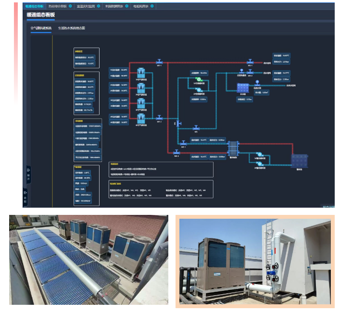Select the 4# air source heat pump unit icon

[141, 118]
